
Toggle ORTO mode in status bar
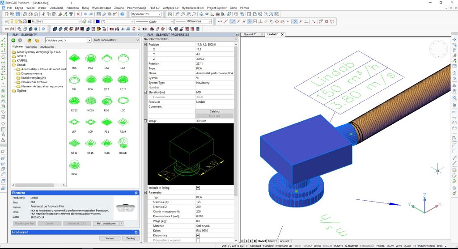pyautogui.click(x=317, y=246)
